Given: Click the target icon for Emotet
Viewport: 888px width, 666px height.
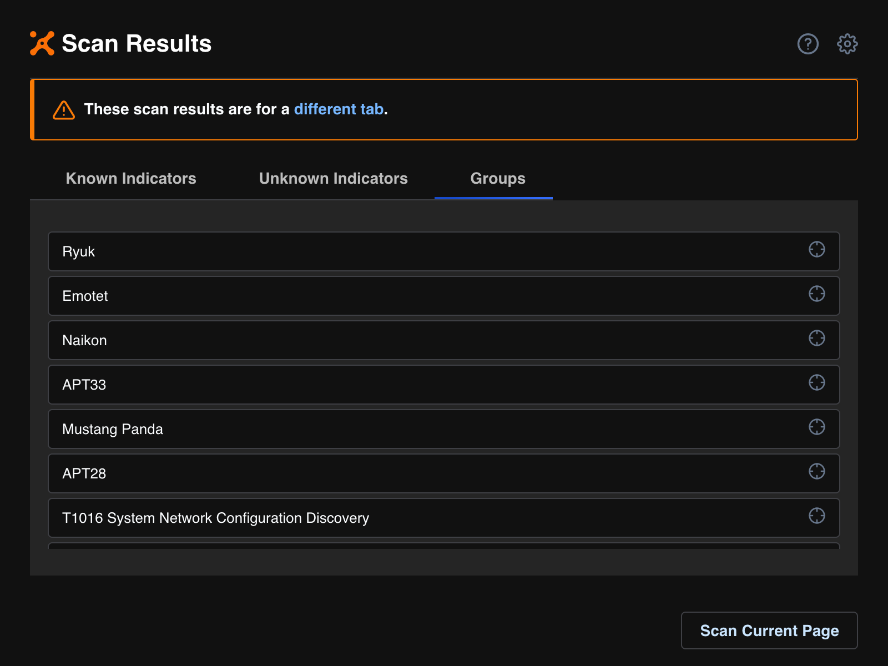Looking at the screenshot, I should (816, 294).
